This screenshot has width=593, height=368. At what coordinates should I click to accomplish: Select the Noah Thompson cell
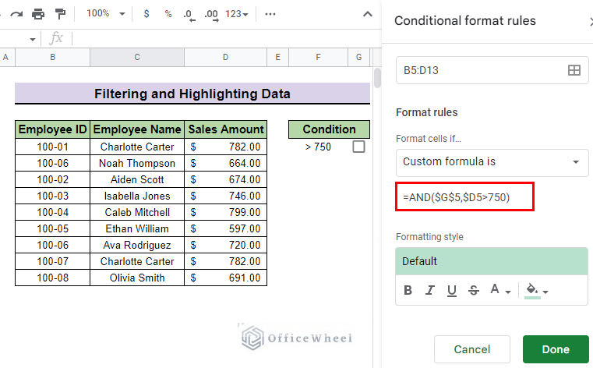pyautogui.click(x=137, y=163)
